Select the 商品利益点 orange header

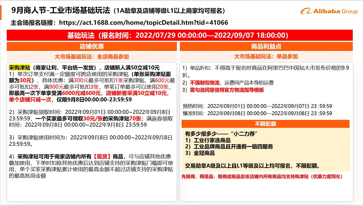click(266, 46)
